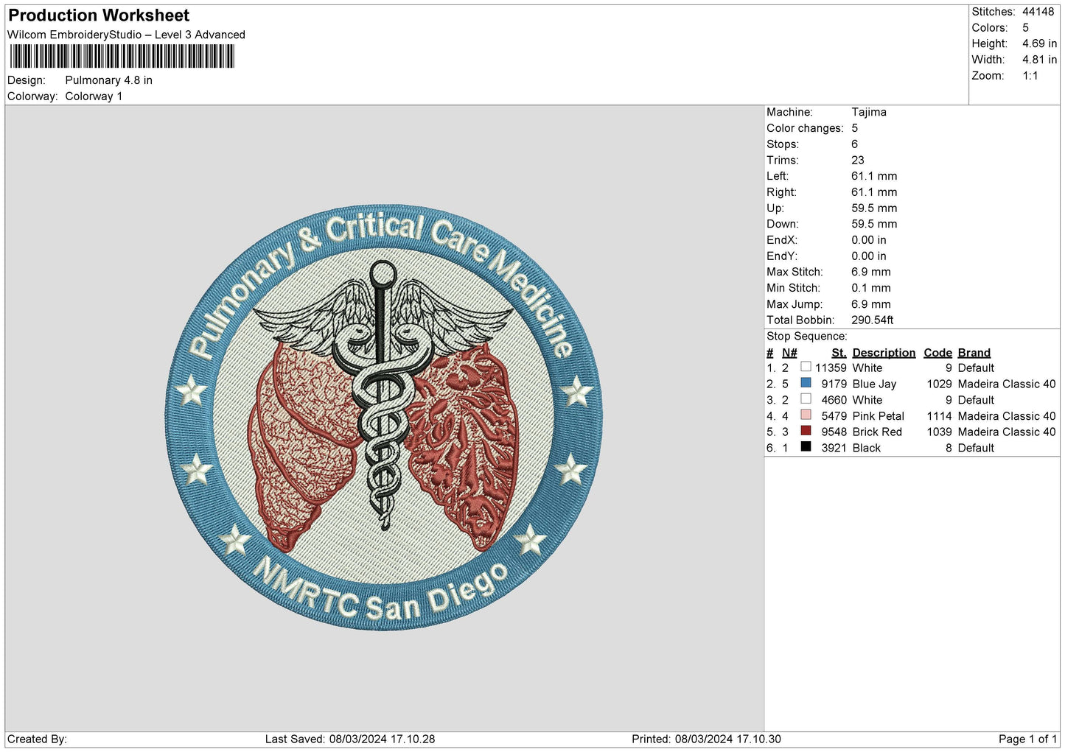Click the Left value '61.1 mm'

[874, 176]
